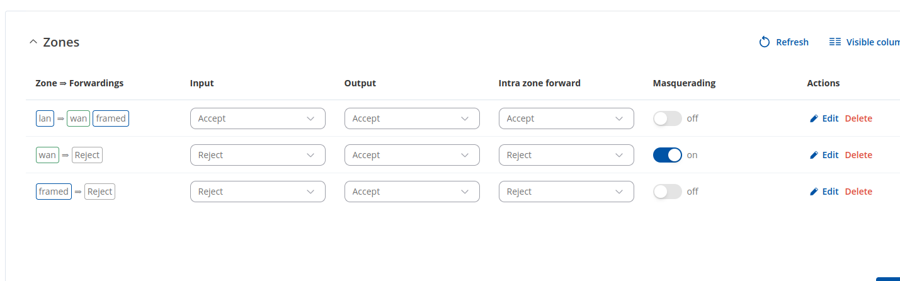Viewport: 900px width, 281px height.
Task: Click the pencil icon in framed row
Action: tap(814, 192)
